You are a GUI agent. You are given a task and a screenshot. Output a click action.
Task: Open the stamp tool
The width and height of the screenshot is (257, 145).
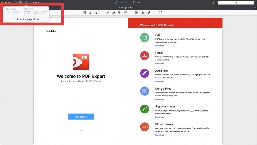click(143, 13)
